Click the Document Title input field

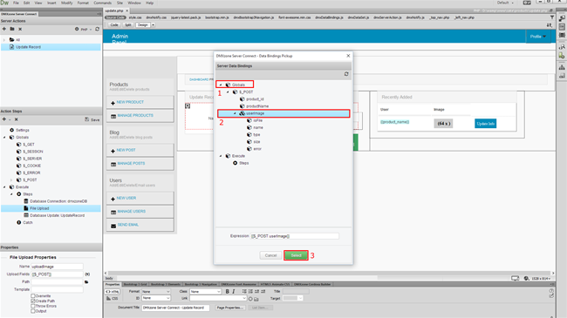coord(175,308)
